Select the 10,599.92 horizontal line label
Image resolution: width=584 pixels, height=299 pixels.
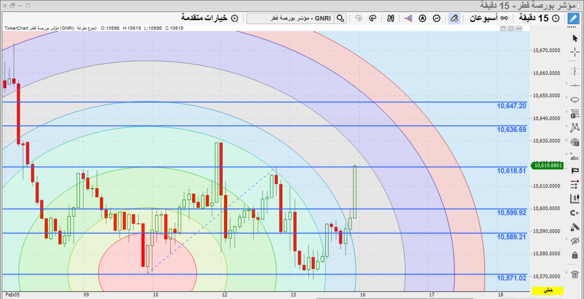(511, 213)
